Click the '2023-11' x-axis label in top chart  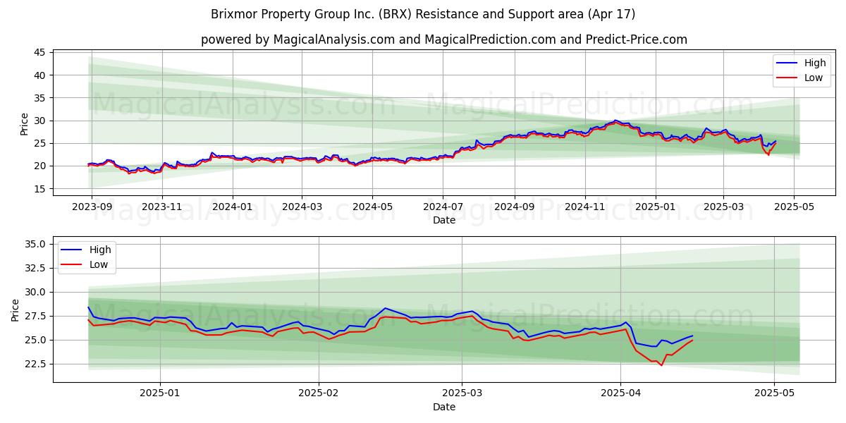[162, 207]
